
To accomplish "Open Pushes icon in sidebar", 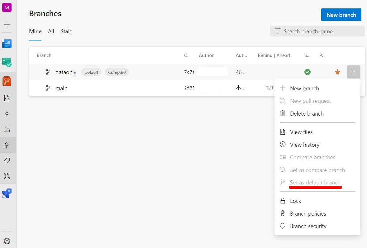I will tap(7, 129).
